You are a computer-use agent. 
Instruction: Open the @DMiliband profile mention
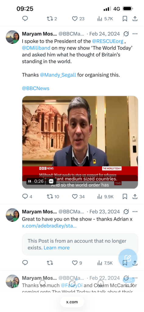pos(36,48)
